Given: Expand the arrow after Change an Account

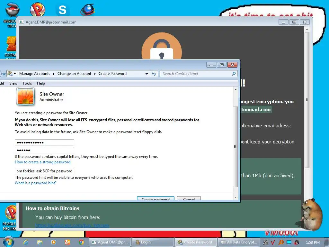Looking at the screenshot, I should pos(95,74).
